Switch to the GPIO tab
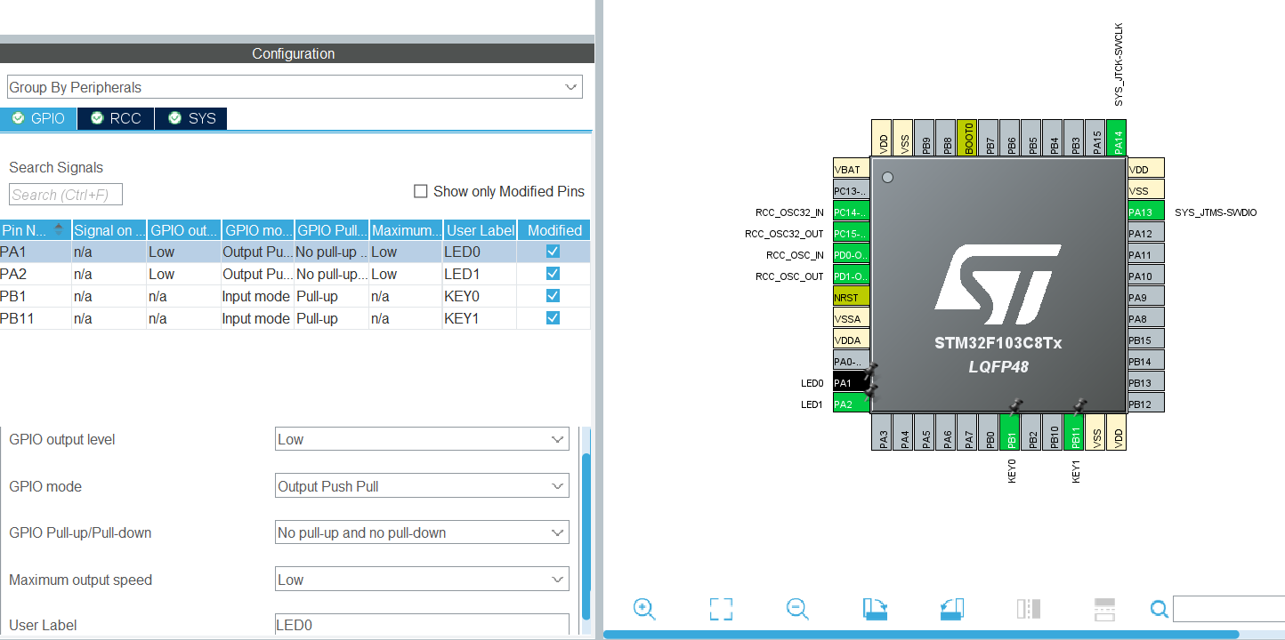Image resolution: width=1285 pixels, height=640 pixels. click(38, 118)
